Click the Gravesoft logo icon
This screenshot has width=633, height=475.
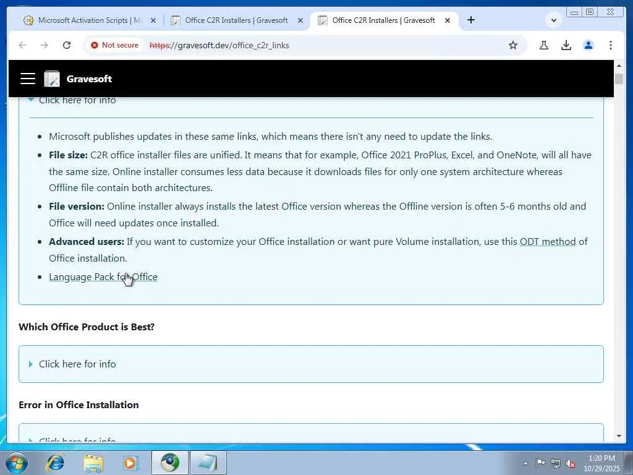click(x=52, y=79)
